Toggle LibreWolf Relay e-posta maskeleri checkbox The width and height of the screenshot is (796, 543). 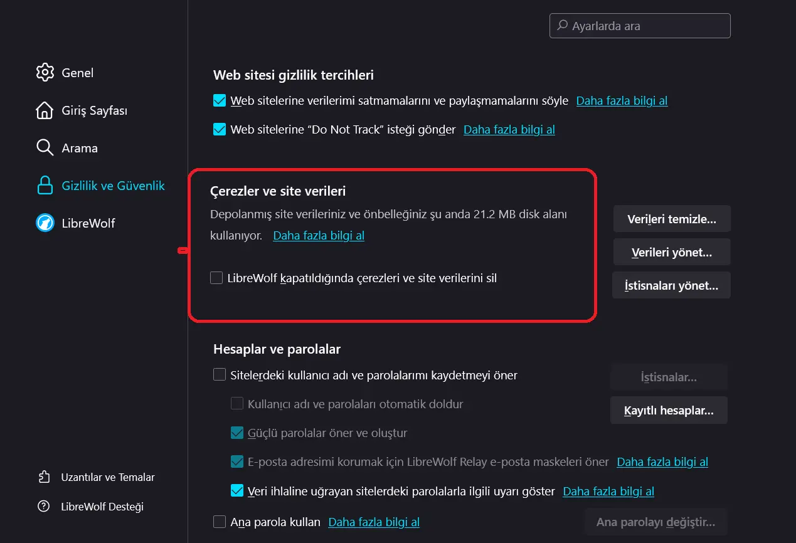(237, 462)
